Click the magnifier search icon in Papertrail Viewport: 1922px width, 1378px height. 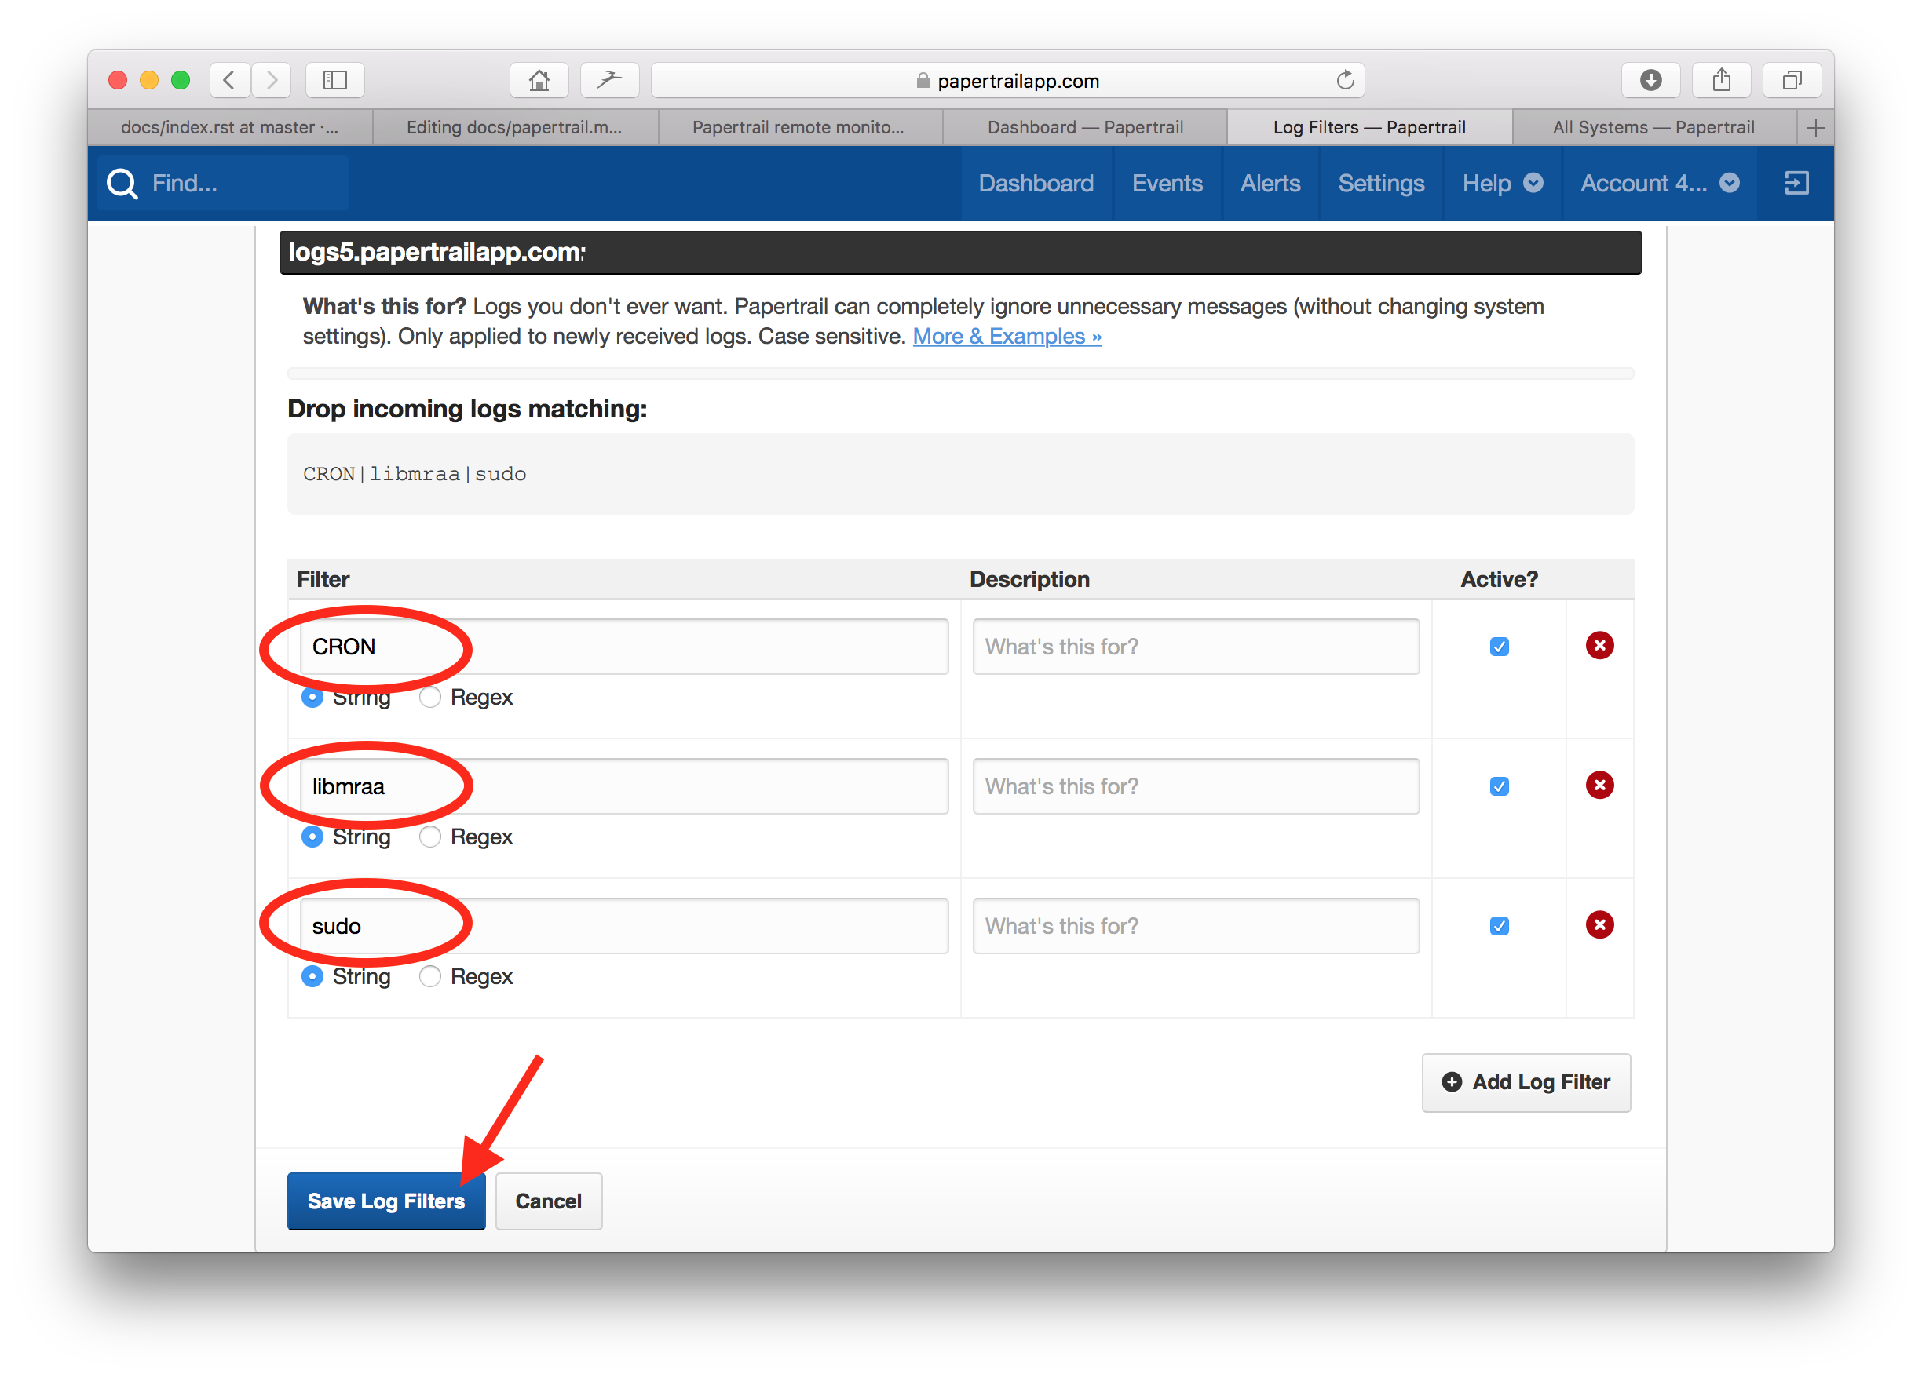(x=122, y=184)
